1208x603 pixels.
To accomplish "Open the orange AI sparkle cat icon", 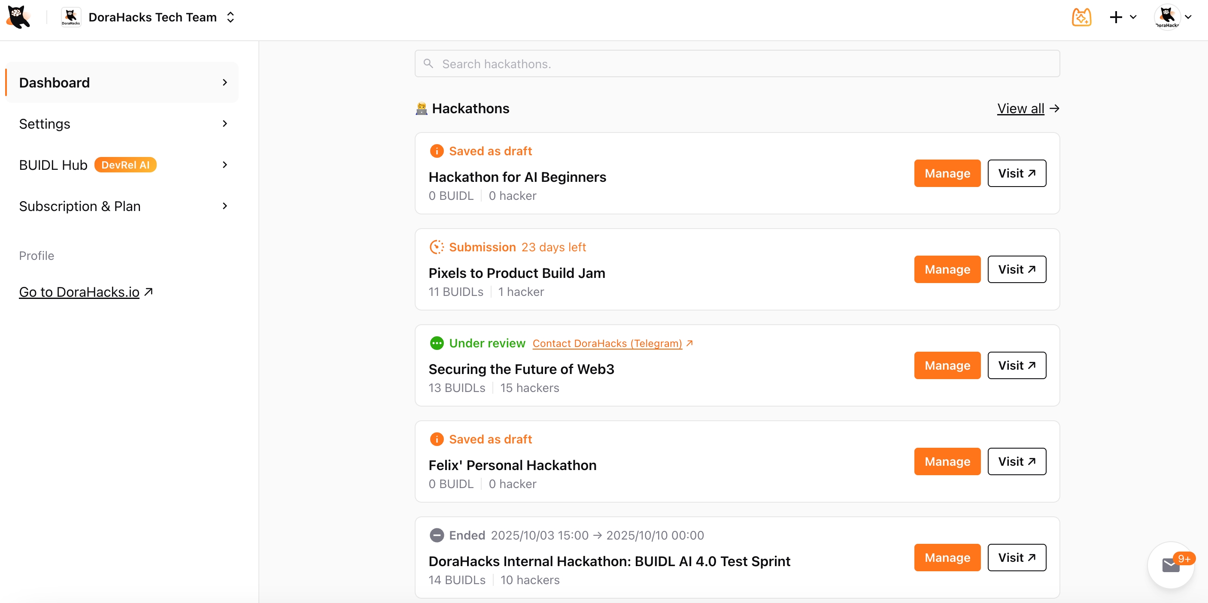I will tap(1081, 17).
